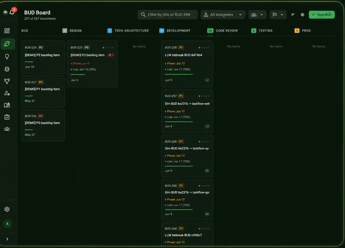
Task: Click the search magnifier icon
Action: [x=143, y=15]
